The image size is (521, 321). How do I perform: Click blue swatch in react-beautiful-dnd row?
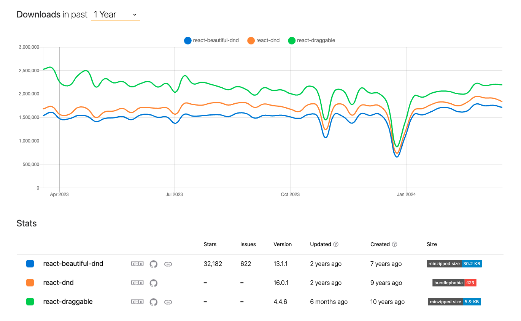point(30,264)
